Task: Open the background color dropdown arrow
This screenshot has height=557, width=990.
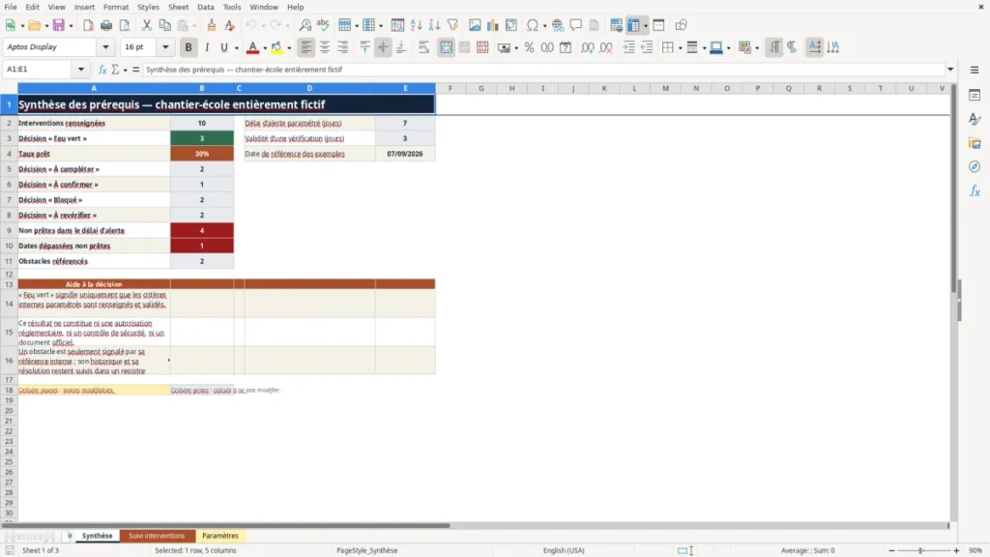Action: [289, 48]
